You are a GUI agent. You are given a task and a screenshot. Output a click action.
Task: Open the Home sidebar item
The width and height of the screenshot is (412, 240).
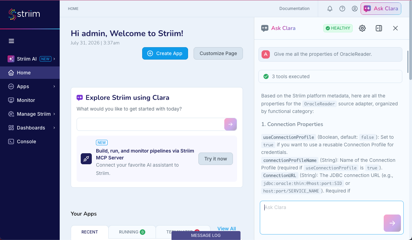30,73
